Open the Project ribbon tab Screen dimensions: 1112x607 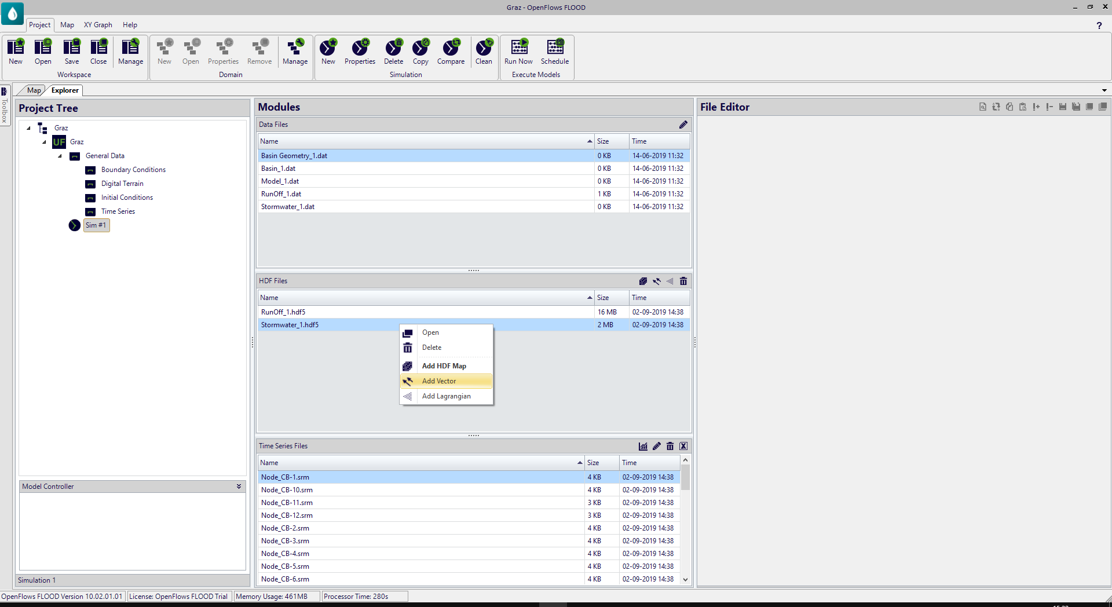pyautogui.click(x=40, y=25)
